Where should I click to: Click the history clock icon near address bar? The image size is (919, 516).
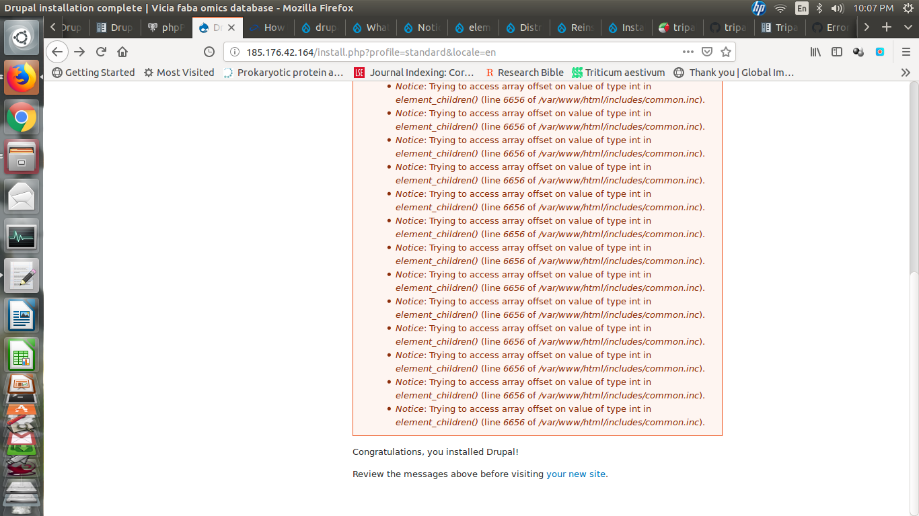pyautogui.click(x=208, y=52)
